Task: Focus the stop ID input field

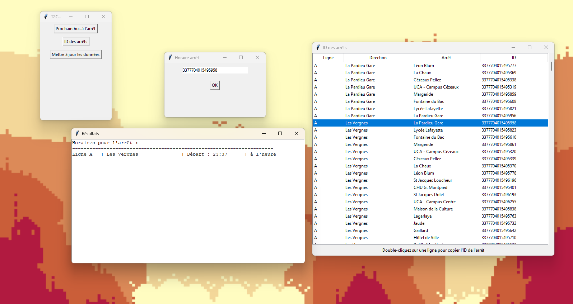Action: [215, 70]
